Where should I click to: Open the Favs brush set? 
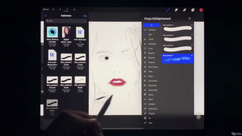point(152,123)
